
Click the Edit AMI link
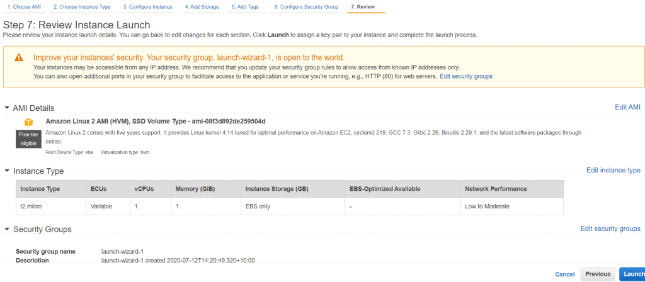627,108
